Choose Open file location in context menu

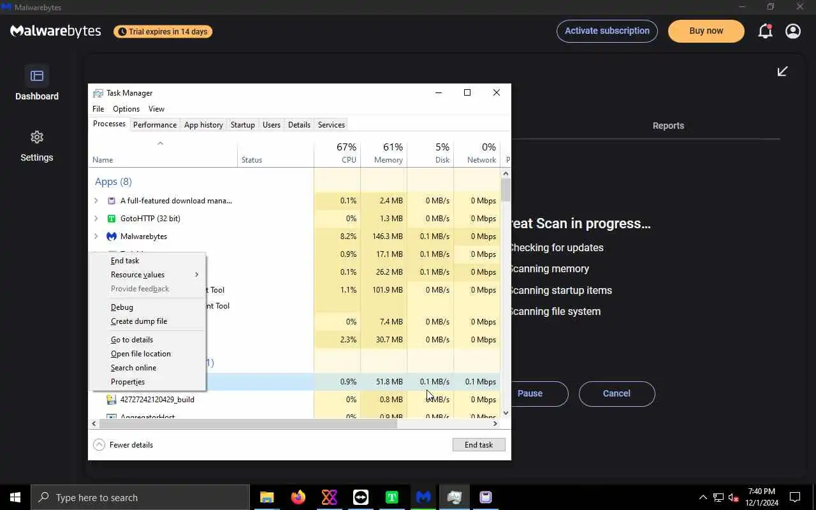(x=147, y=354)
